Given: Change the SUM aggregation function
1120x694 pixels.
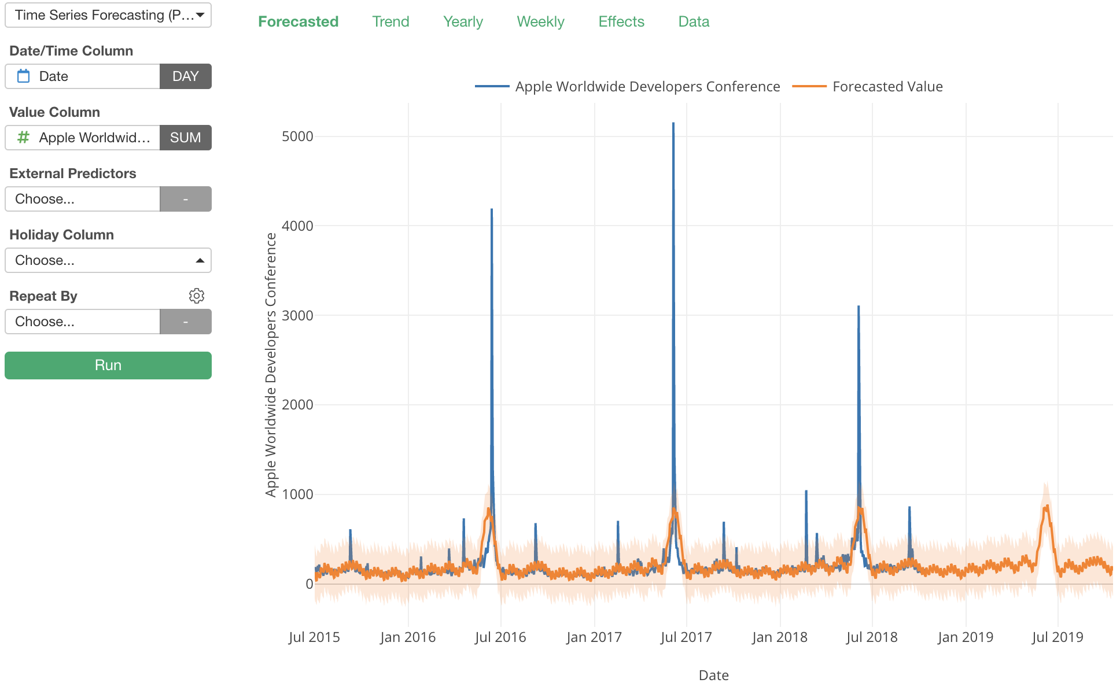Looking at the screenshot, I should click(x=186, y=138).
